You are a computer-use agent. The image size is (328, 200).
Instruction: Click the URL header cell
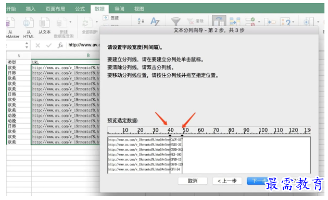tap(66, 62)
